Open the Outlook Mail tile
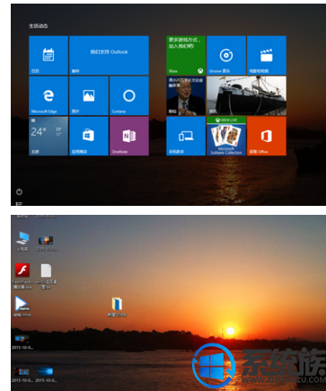Viewport: 326px width, 391px height. tap(109, 55)
